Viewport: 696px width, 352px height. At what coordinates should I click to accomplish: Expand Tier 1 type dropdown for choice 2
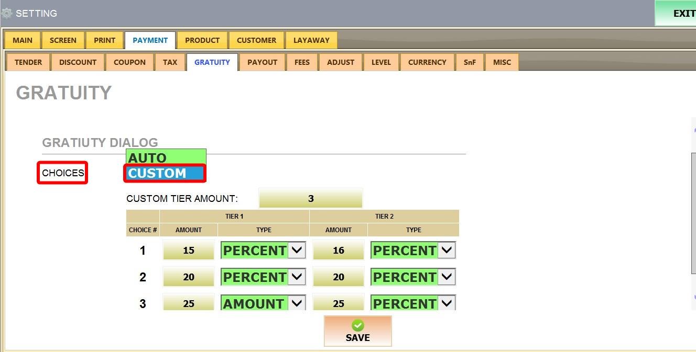pyautogui.click(x=297, y=277)
